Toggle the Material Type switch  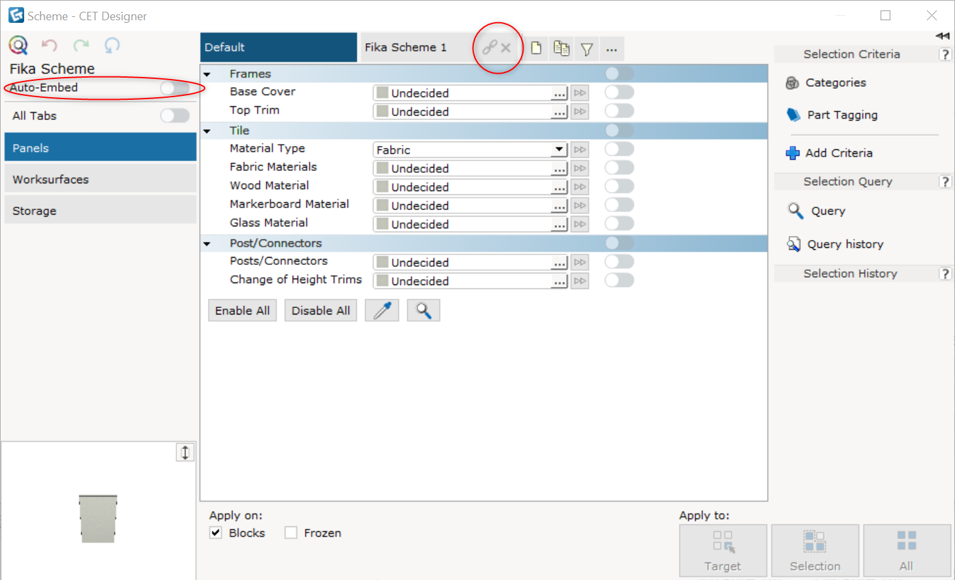[619, 149]
